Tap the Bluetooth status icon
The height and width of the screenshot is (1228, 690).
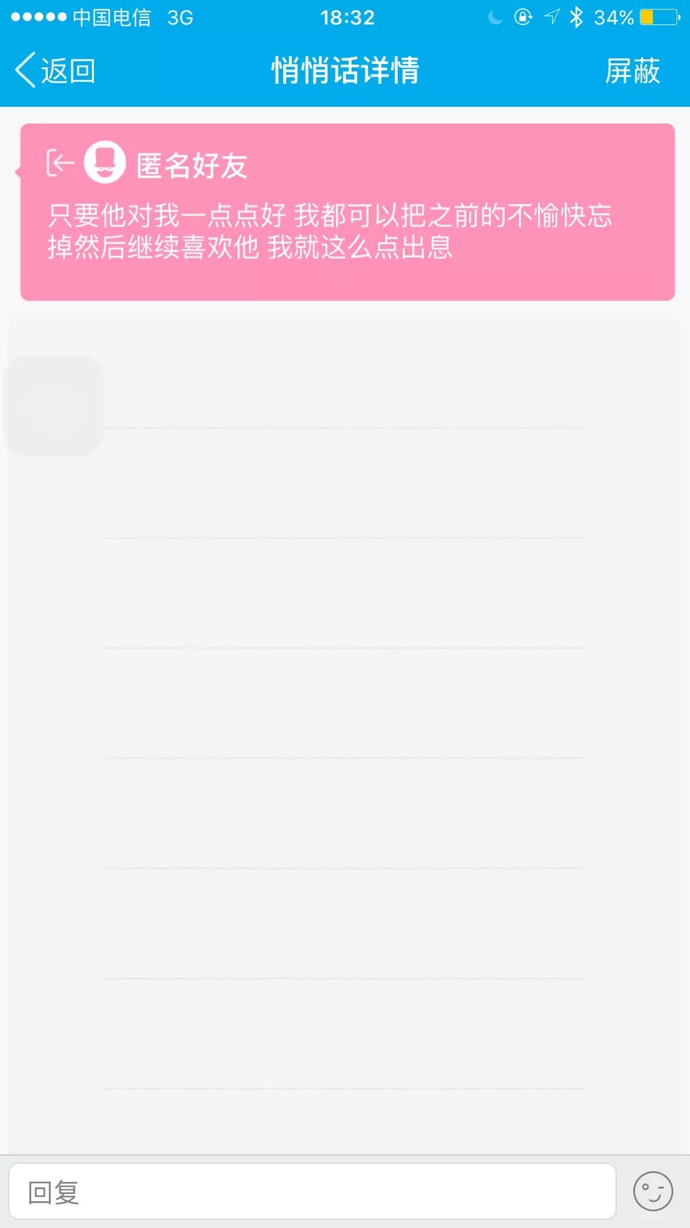point(576,17)
